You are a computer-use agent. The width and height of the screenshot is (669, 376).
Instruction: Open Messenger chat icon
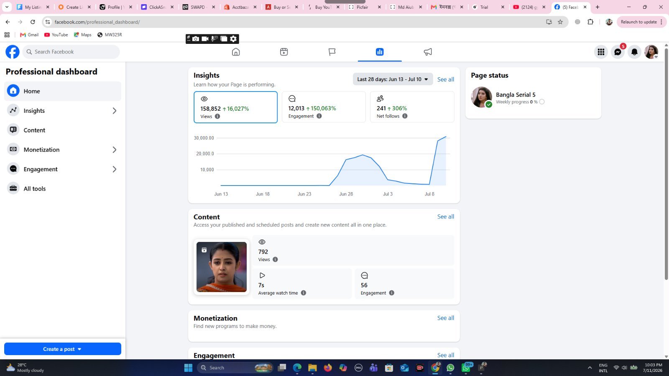point(618,52)
